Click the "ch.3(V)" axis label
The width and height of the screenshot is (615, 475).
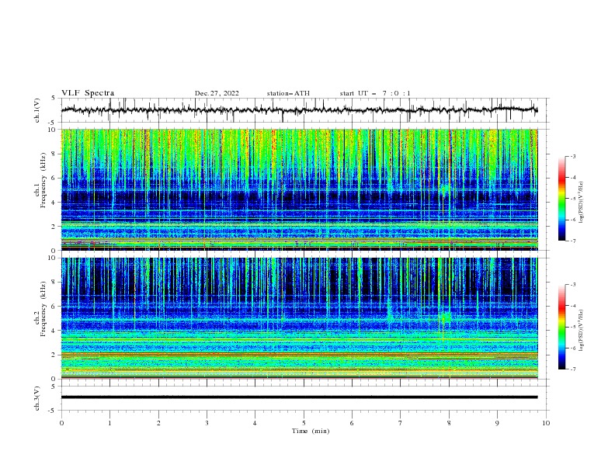[37, 398]
